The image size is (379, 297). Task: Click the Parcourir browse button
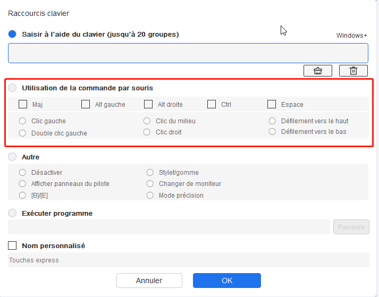pyautogui.click(x=351, y=227)
